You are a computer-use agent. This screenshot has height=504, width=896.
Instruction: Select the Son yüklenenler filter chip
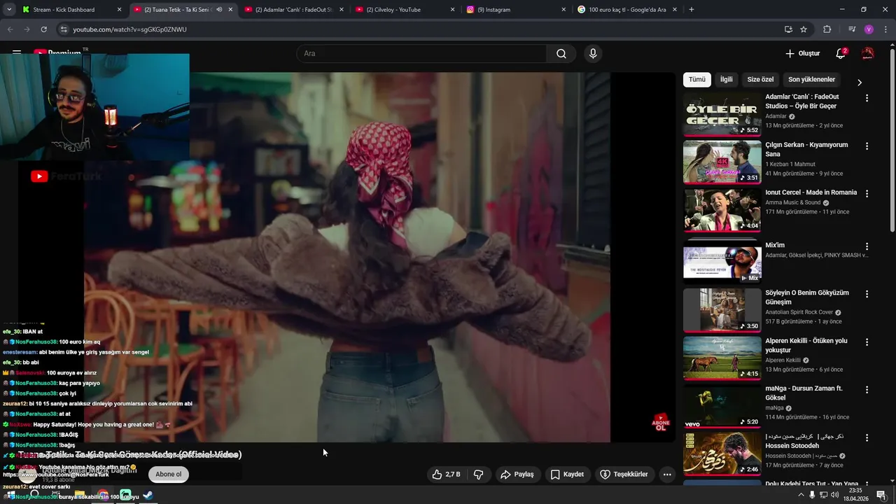click(x=811, y=80)
